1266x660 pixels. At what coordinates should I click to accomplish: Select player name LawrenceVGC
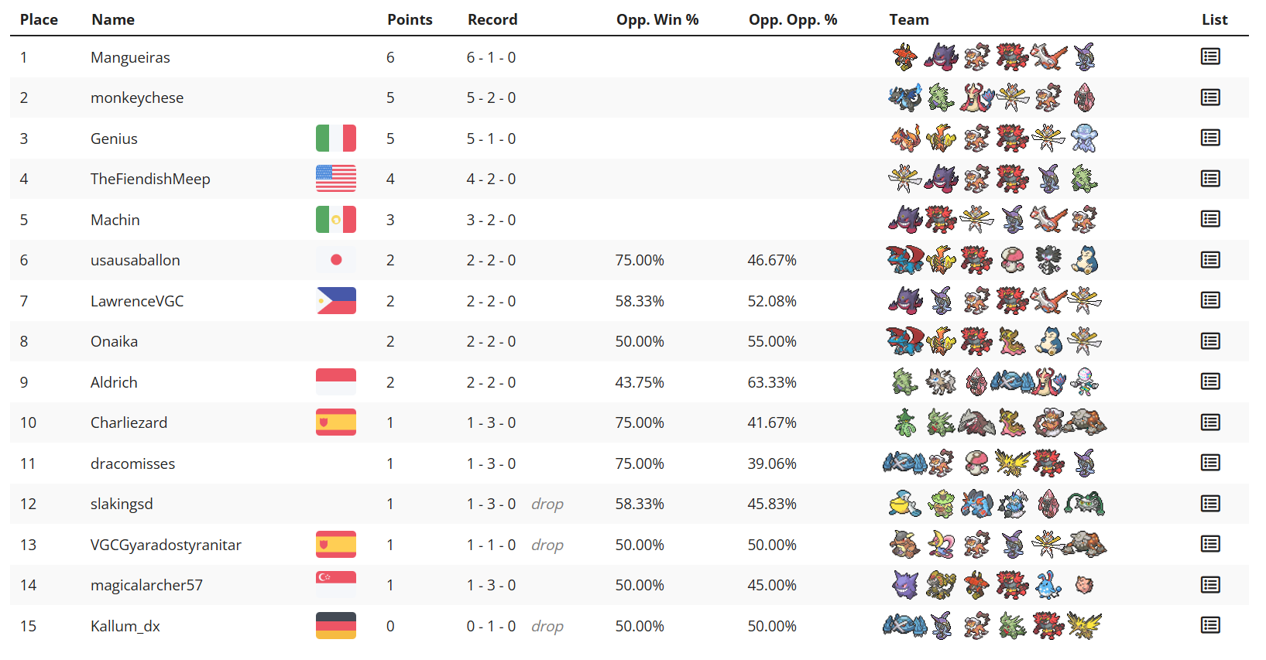point(137,301)
